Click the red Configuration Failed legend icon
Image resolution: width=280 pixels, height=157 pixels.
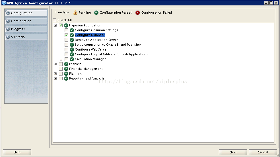point(137,12)
